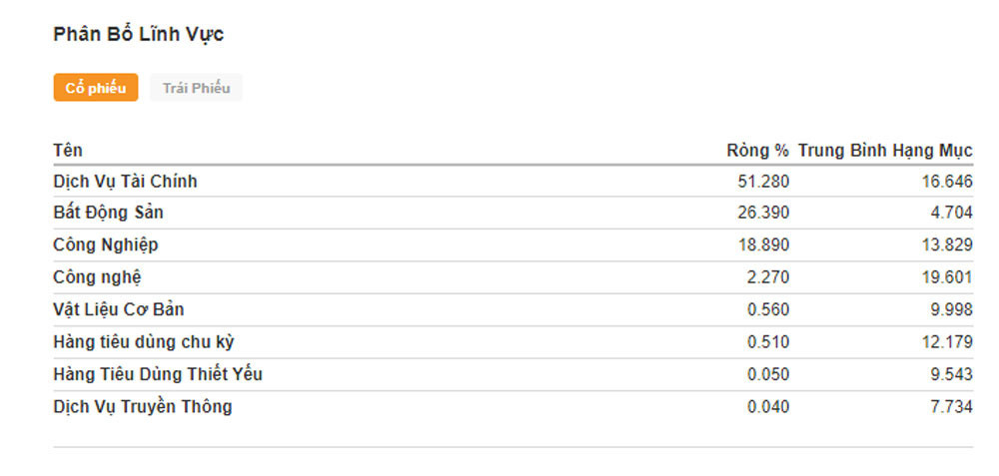Select the Bất Động Sản row label

coord(108,213)
